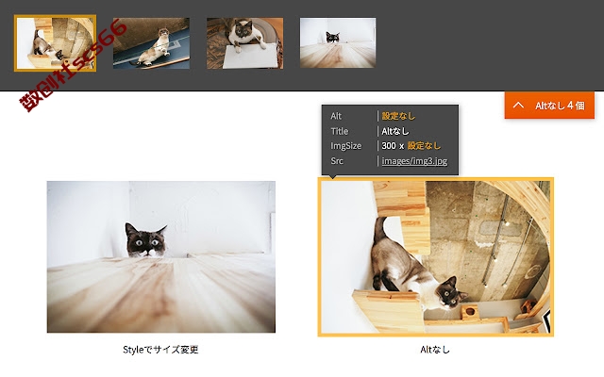Click the ImgSize height 設定なし value
Screen dimensions: 604x377
tap(424, 146)
